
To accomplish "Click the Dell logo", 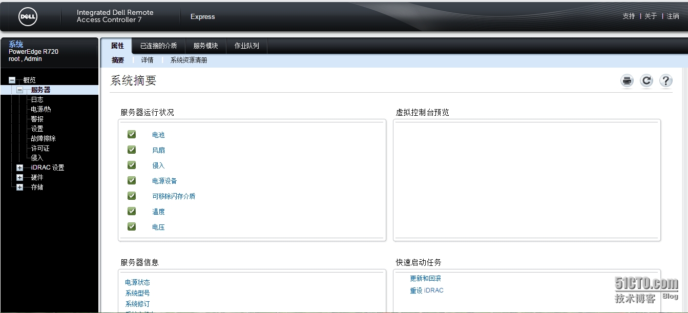I will pyautogui.click(x=28, y=17).
